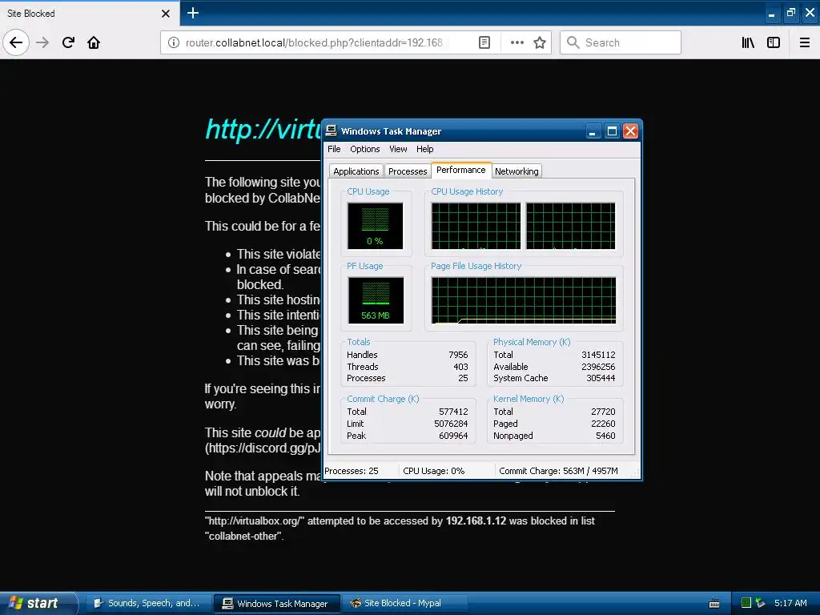Select the Performance tab

(460, 170)
